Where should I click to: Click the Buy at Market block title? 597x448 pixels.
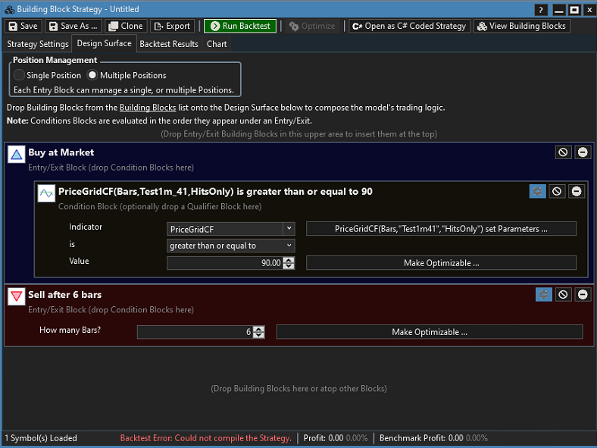61,152
